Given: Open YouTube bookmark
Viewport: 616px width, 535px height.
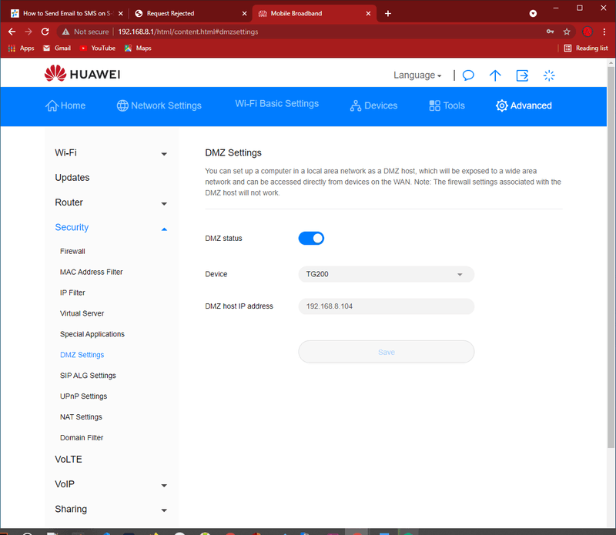Looking at the screenshot, I should pos(98,48).
